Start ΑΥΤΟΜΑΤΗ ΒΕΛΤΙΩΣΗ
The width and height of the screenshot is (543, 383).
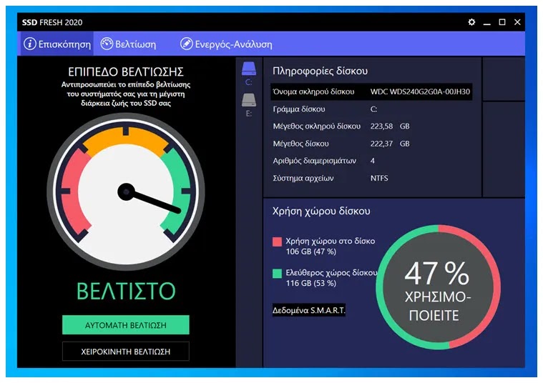click(x=126, y=325)
